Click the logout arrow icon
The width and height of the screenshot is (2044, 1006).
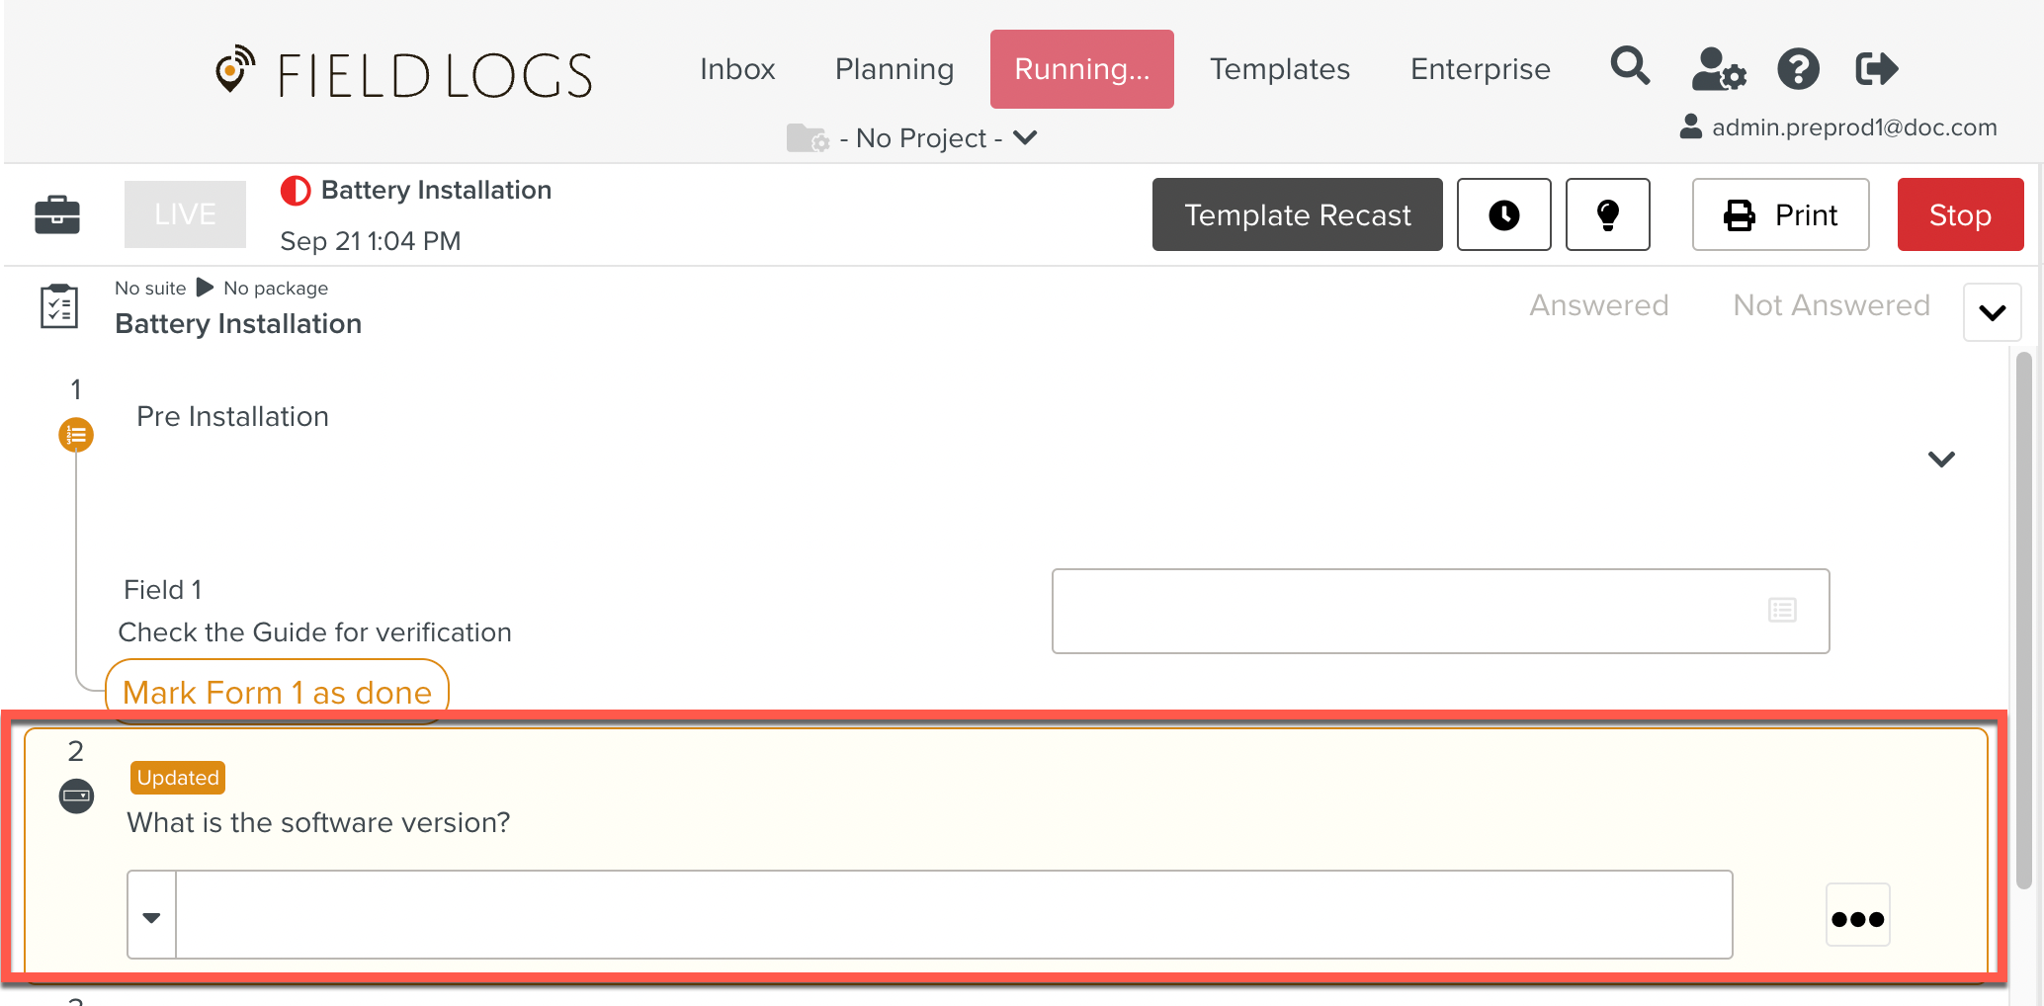click(x=1876, y=68)
